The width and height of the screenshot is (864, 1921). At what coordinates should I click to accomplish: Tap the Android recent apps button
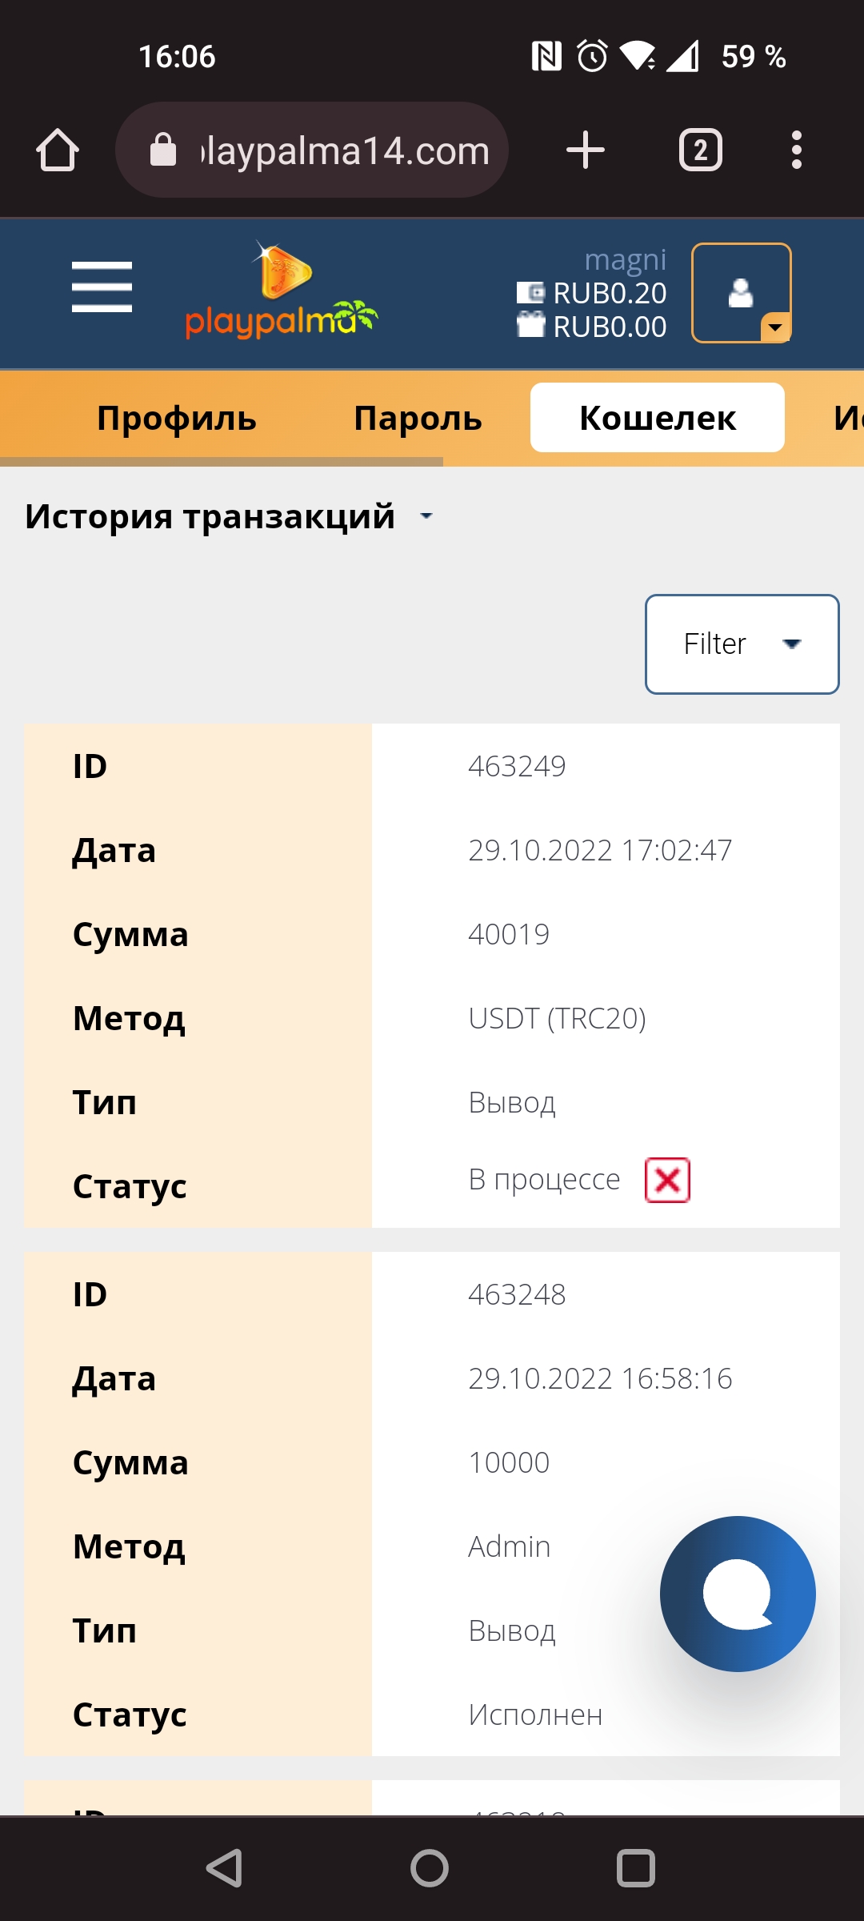pos(636,1869)
